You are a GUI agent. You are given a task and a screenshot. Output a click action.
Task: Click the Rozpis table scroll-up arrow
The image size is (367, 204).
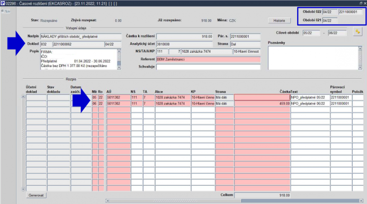tap(23, 96)
